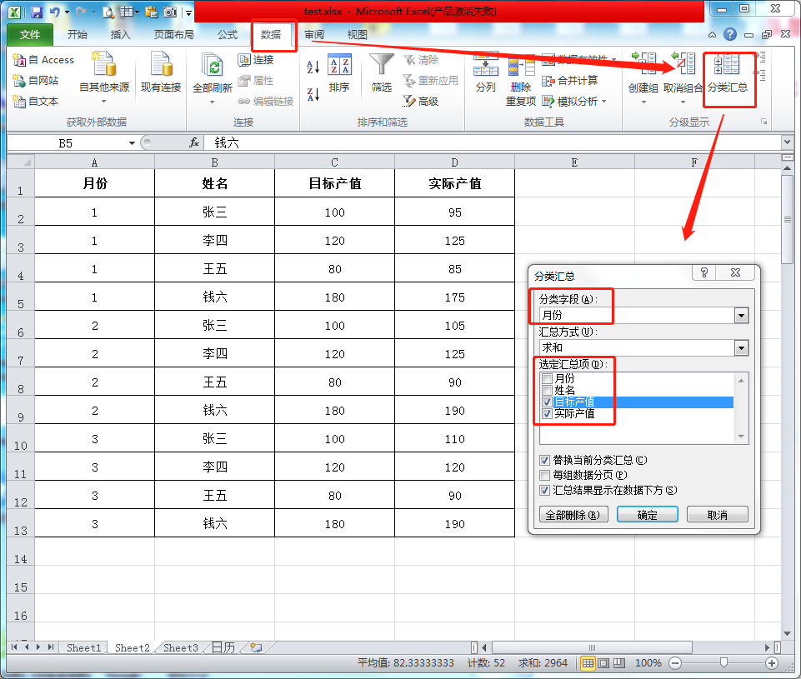Image resolution: width=801 pixels, height=679 pixels.
Task: Open Connections (连接) in ribbon
Action: (x=256, y=60)
